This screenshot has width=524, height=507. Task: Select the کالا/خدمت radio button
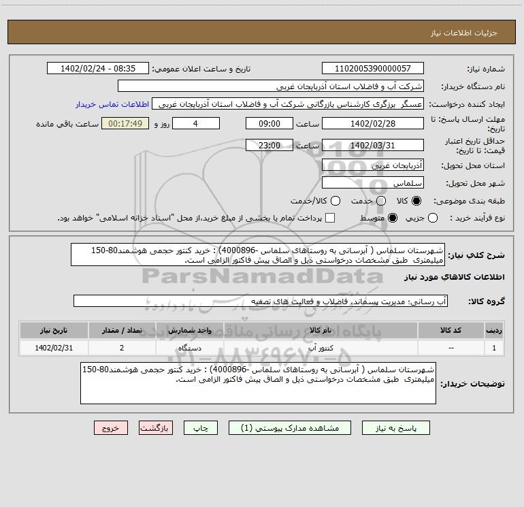tap(335, 201)
